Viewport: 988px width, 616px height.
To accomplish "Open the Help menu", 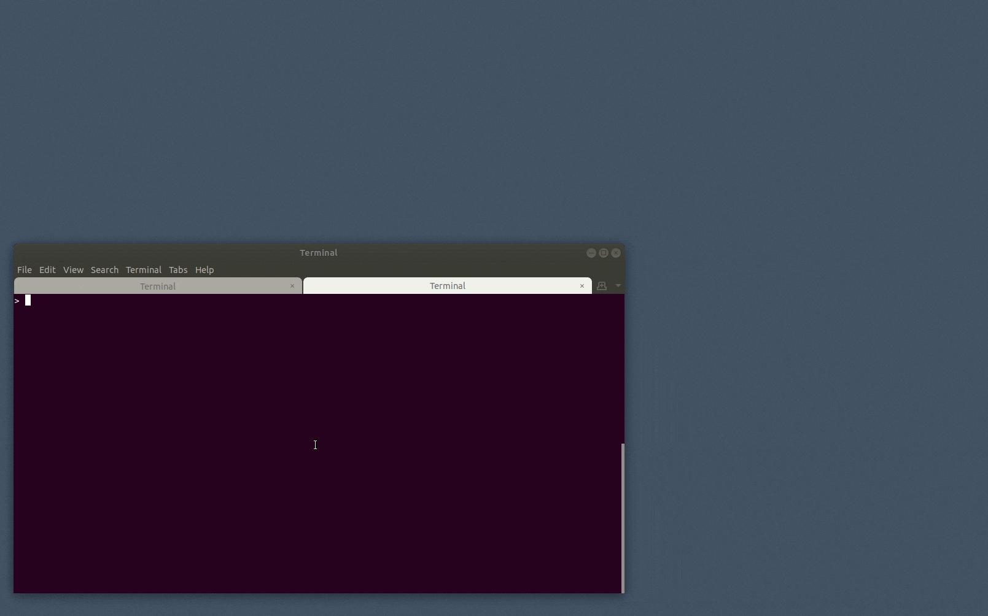I will click(204, 270).
